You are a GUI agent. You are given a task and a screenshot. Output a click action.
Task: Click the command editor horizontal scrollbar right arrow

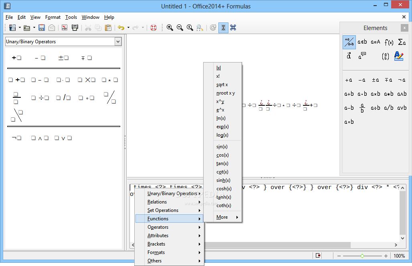coord(396,245)
